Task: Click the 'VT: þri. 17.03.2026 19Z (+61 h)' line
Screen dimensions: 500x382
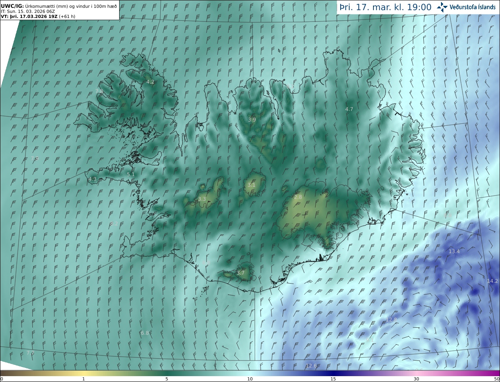Action: [x=38, y=16]
